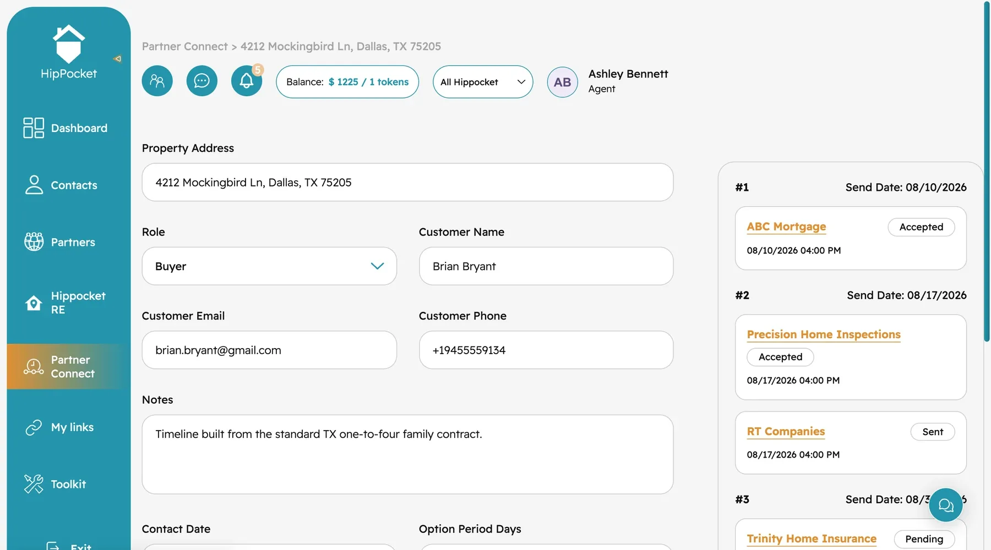This screenshot has height=550, width=991.
Task: Click the Balance tokens button
Action: click(x=347, y=82)
